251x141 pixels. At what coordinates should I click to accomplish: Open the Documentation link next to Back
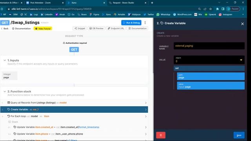pyautogui.click(x=21, y=29)
